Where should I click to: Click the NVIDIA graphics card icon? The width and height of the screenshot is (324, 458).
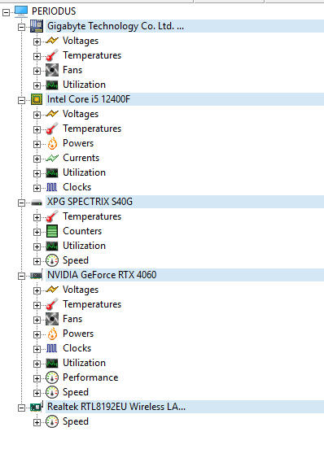37,275
